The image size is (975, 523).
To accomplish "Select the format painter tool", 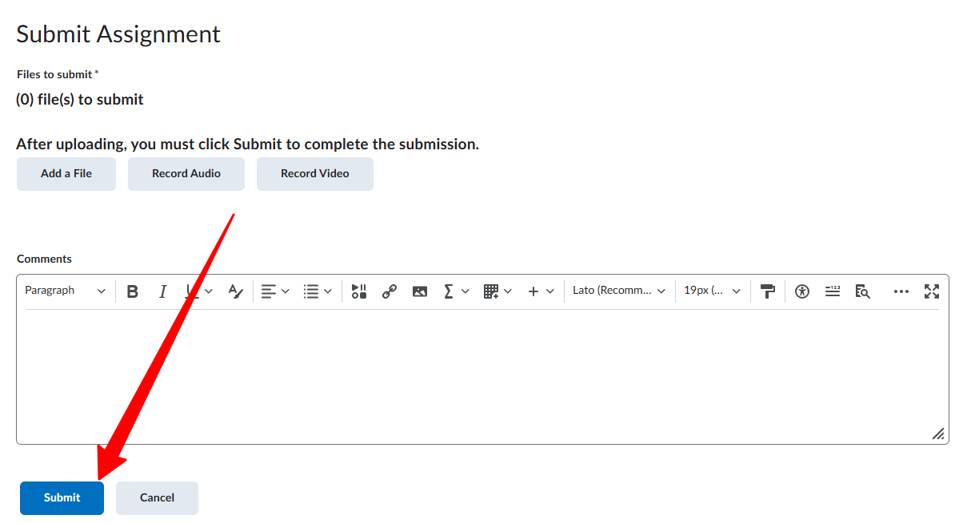I will (768, 291).
